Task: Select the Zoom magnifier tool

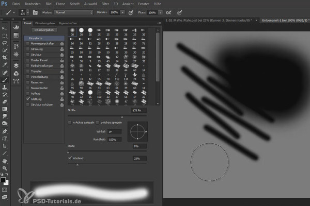Action: tap(4, 168)
